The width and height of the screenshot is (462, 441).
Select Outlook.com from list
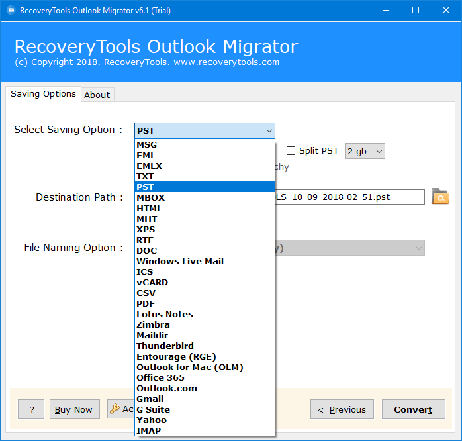pyautogui.click(x=205, y=389)
